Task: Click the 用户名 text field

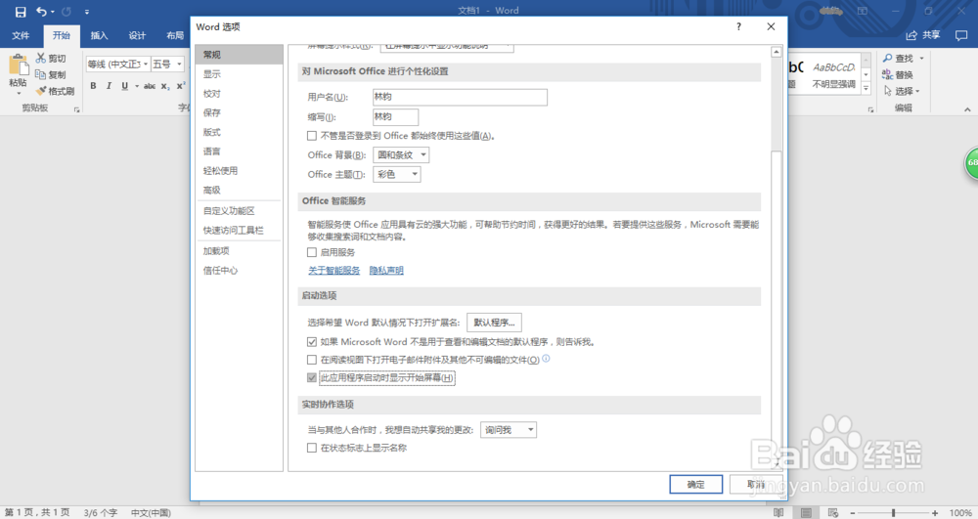Action: pyautogui.click(x=460, y=97)
